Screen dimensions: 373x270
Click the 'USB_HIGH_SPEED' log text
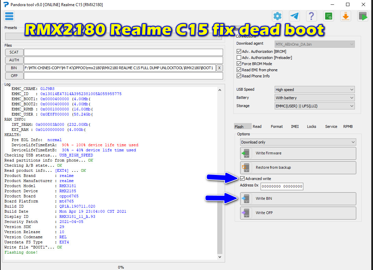[x=76, y=155]
